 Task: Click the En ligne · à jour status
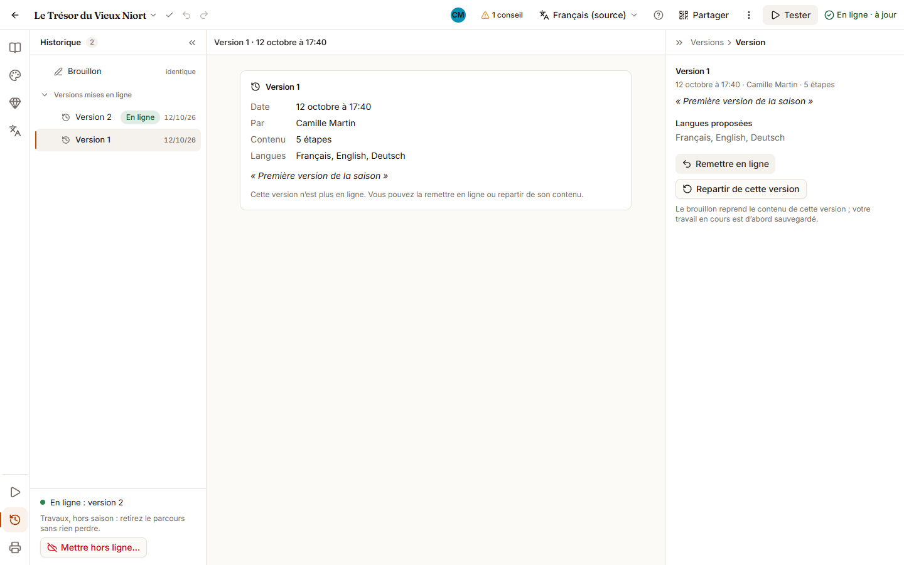pyautogui.click(x=860, y=15)
